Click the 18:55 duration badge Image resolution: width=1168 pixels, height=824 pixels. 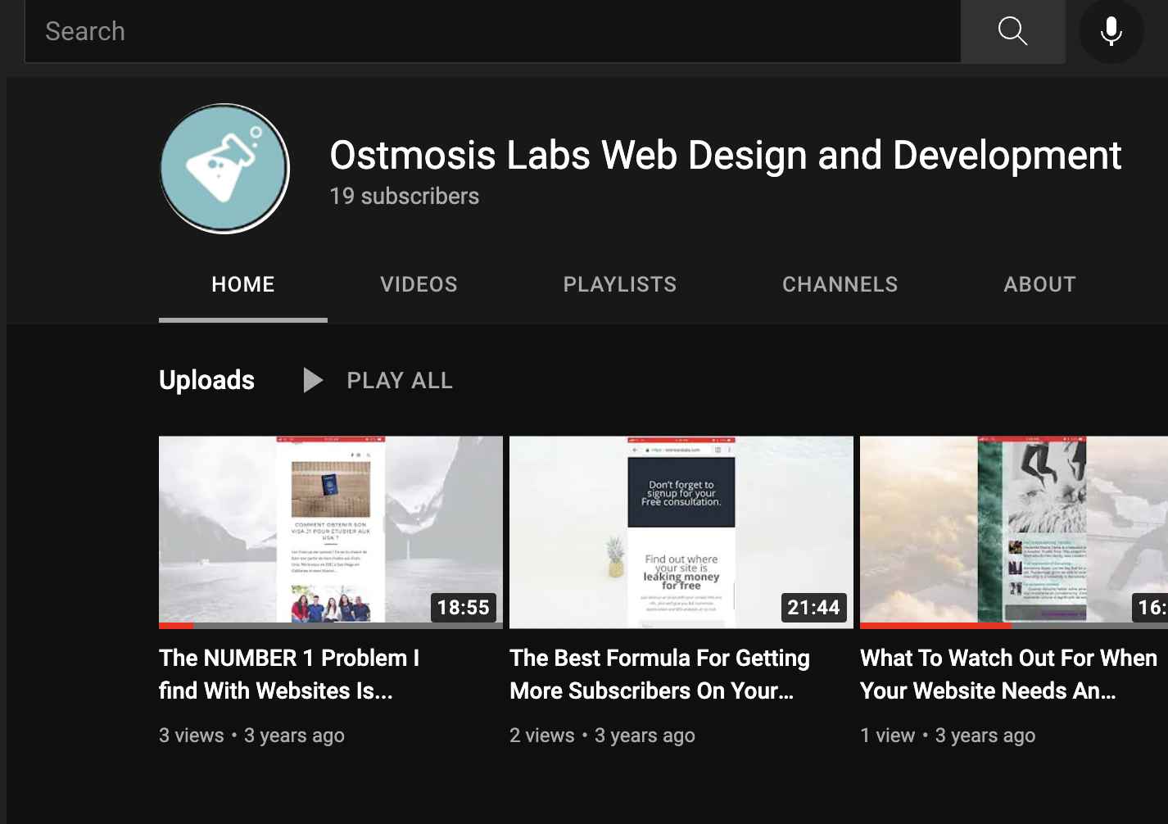click(x=463, y=607)
